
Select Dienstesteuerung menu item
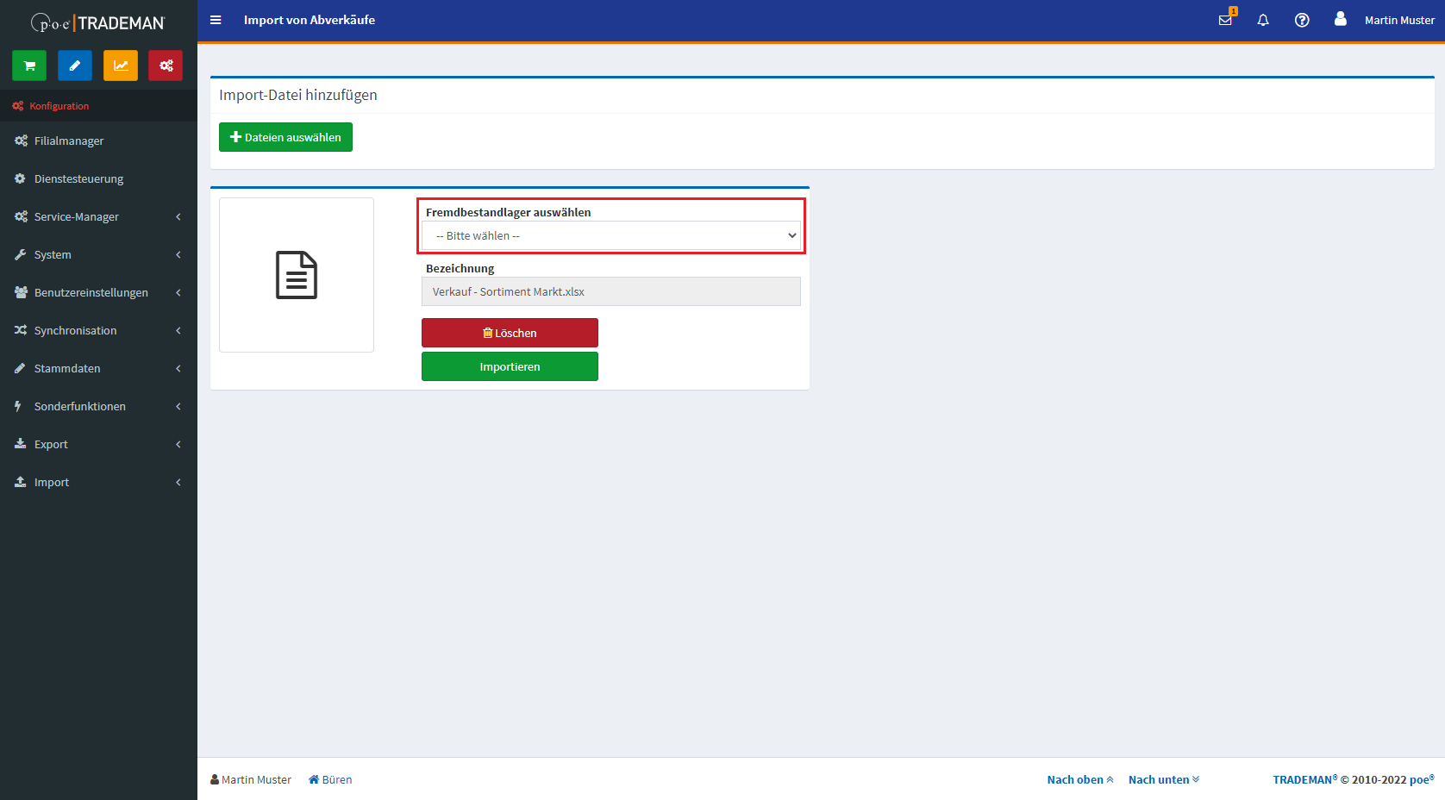click(78, 179)
